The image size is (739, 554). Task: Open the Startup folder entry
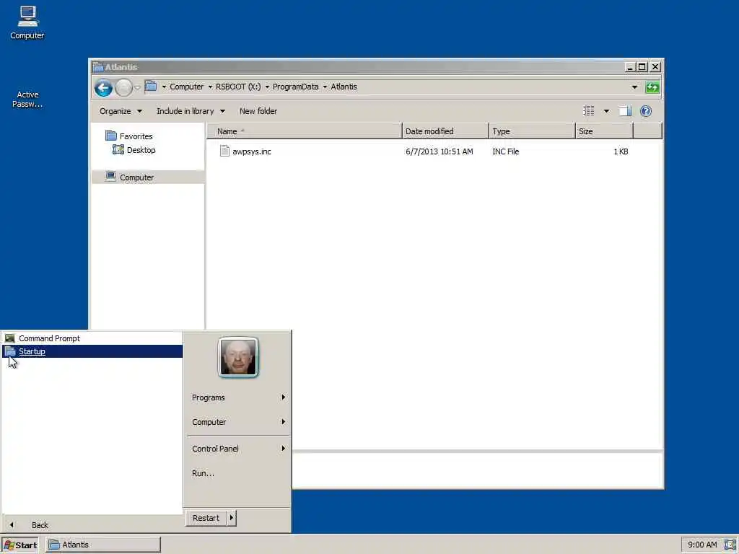pyautogui.click(x=92, y=351)
